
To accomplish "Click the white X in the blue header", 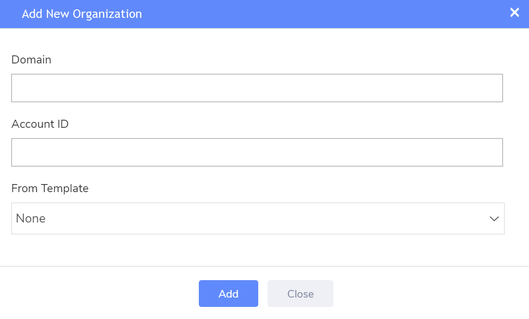I will click(x=514, y=13).
